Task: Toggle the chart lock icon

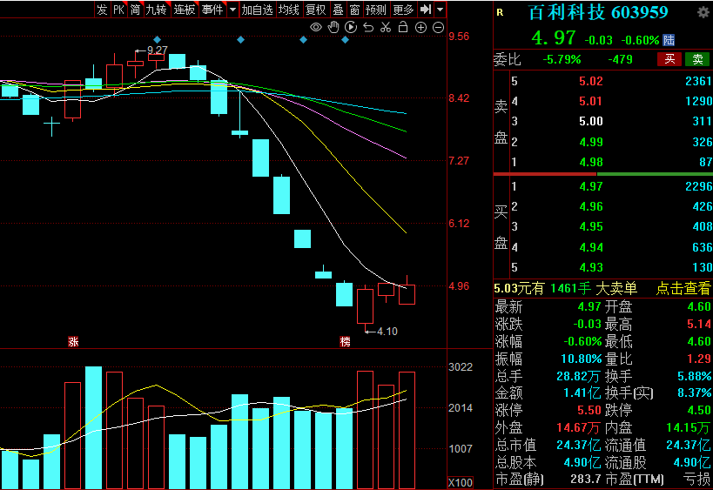Action: click(402, 28)
